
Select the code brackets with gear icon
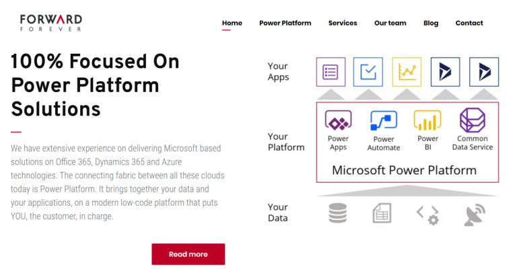(427, 215)
